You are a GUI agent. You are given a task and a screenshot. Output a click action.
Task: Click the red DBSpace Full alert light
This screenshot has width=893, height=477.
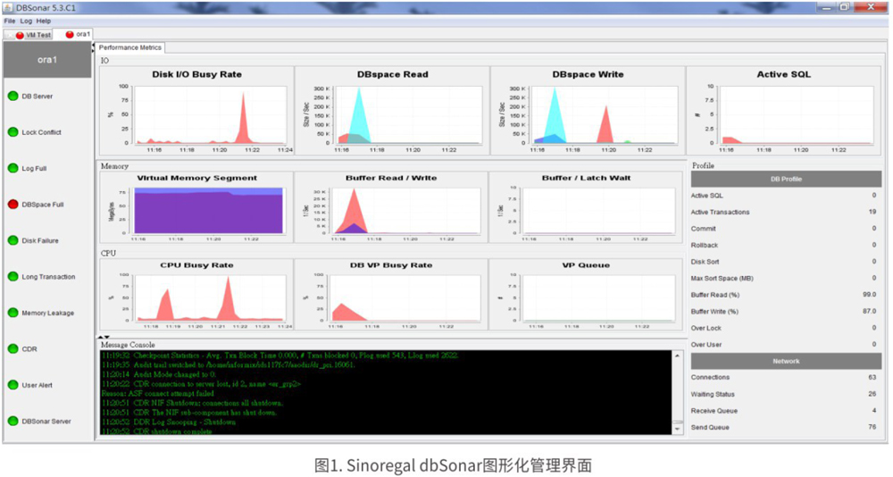[13, 204]
